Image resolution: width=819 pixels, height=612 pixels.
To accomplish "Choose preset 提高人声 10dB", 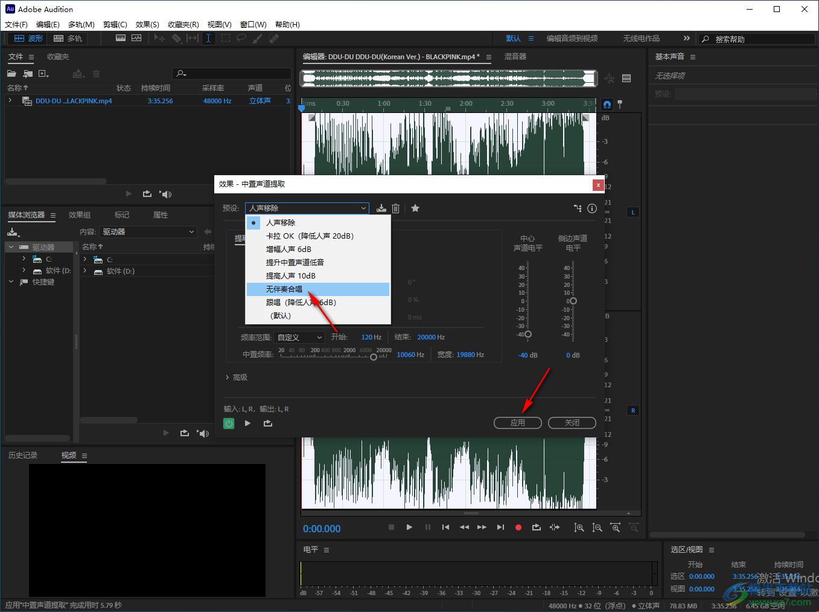I will [x=318, y=276].
